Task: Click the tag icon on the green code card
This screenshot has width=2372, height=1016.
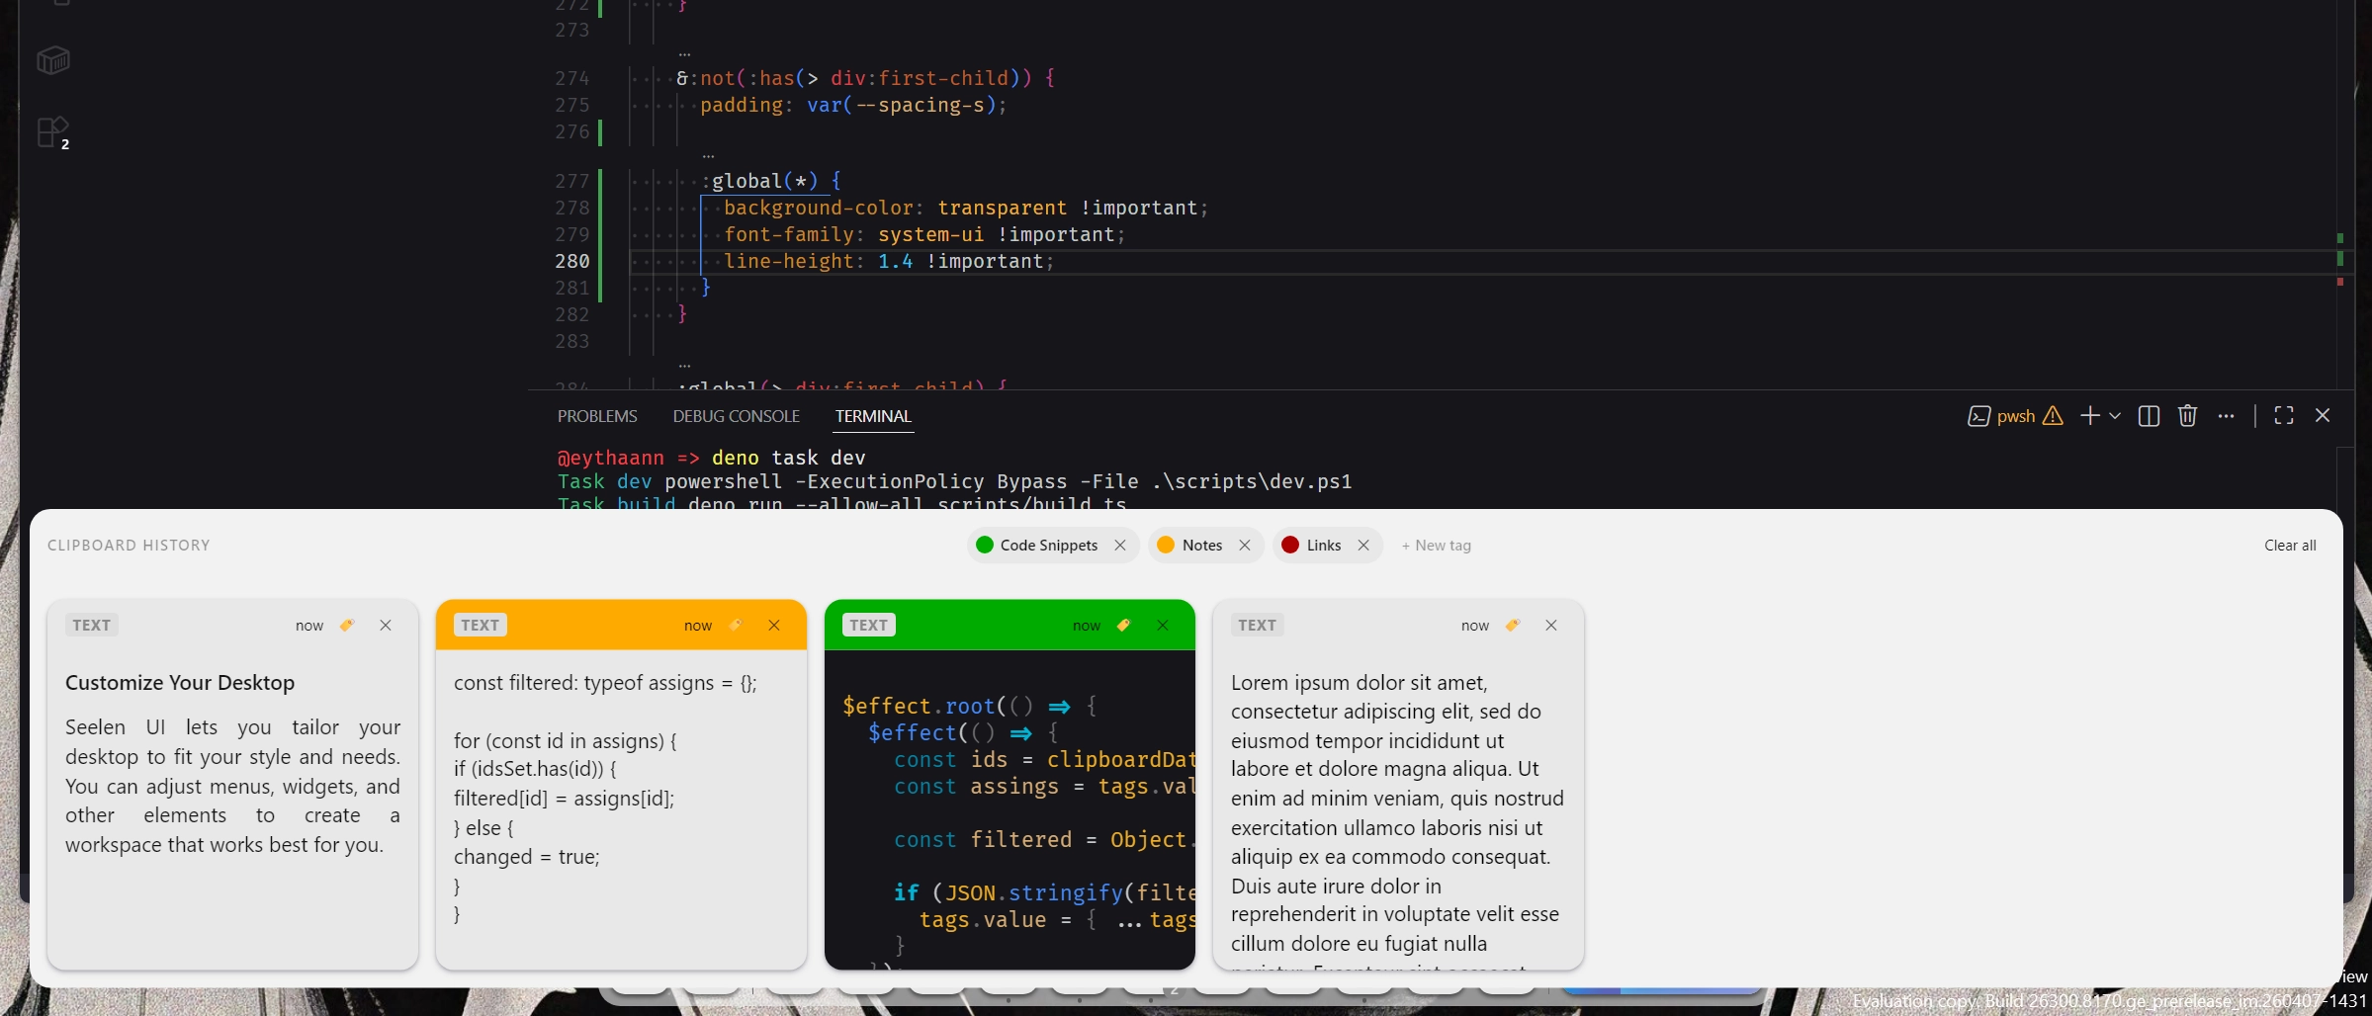Action: coord(1124,626)
